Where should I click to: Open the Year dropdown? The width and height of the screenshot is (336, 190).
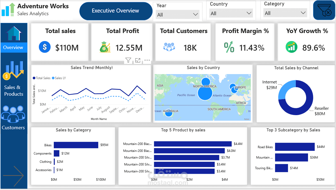point(178,15)
